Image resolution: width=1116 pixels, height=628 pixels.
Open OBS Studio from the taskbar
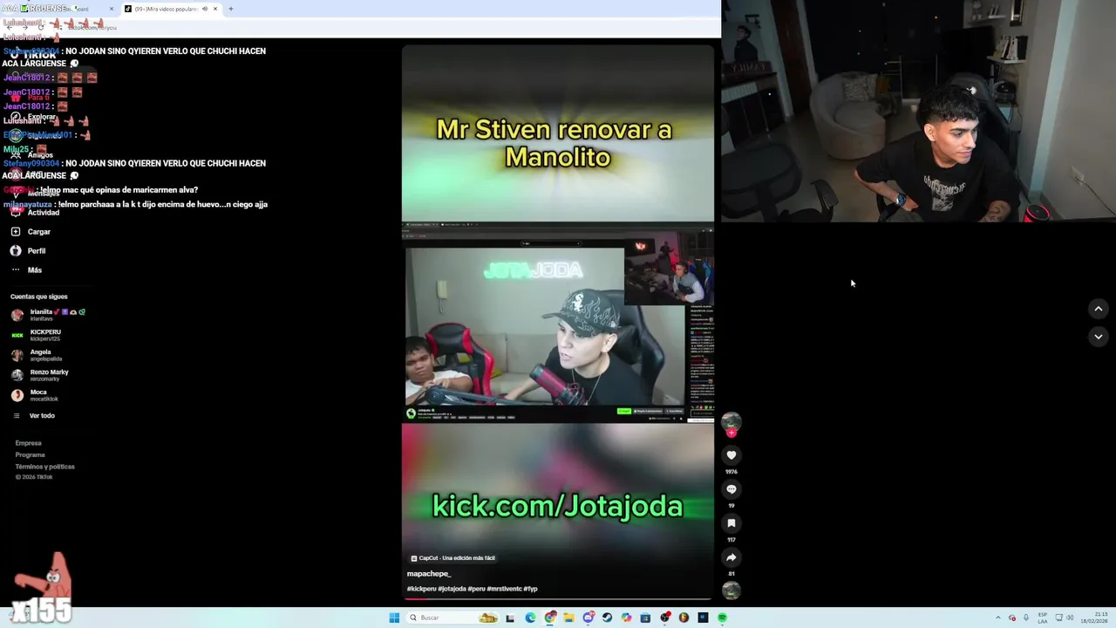coord(665,618)
